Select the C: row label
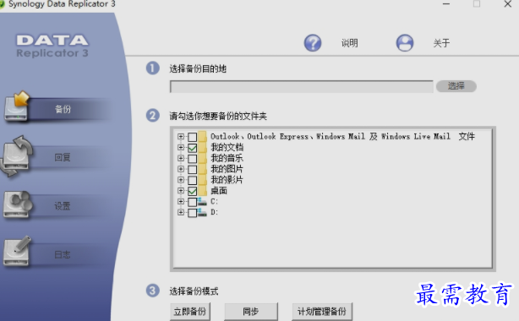519x321 pixels. pos(214,202)
